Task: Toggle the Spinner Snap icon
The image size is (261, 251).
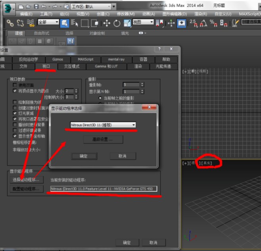Action: coord(224,23)
